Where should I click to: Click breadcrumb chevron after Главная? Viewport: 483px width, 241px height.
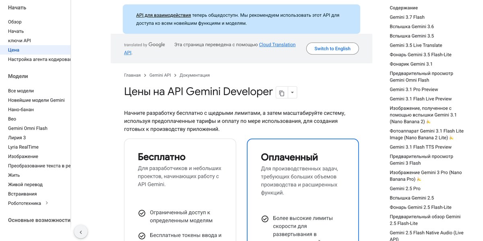[x=145, y=75]
